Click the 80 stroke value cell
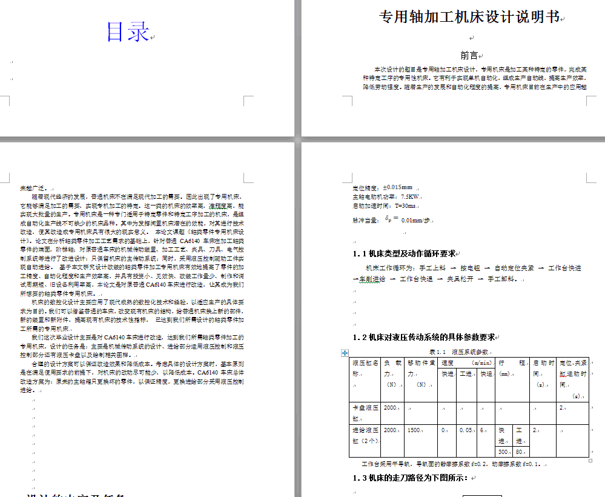 point(520,452)
